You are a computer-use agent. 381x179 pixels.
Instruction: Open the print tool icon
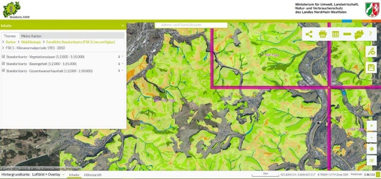322,34
